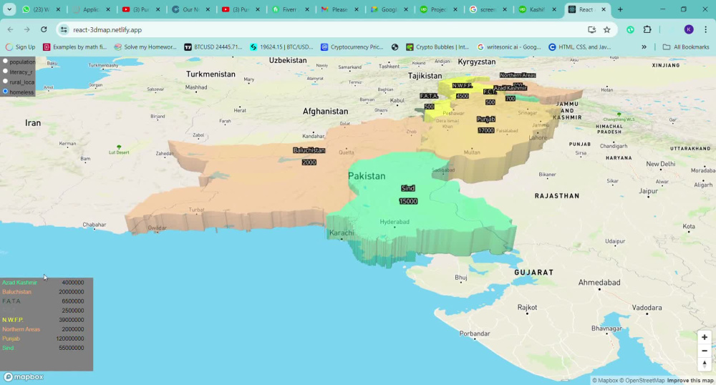The height and width of the screenshot is (385, 716).
Task: Click Punjab 120000000 row in legend
Action: 43,338
